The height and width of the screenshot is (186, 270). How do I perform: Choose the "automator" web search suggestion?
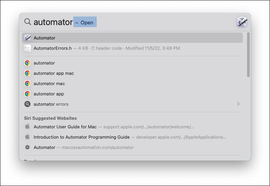click(x=132, y=63)
